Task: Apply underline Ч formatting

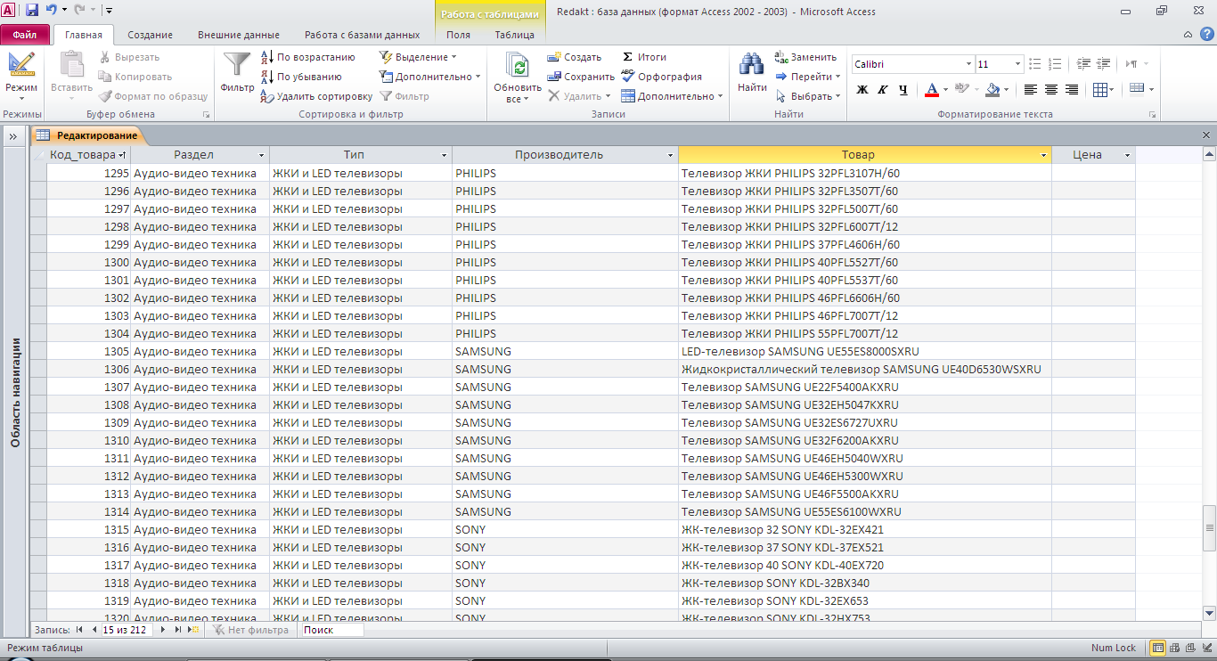Action: 903,90
